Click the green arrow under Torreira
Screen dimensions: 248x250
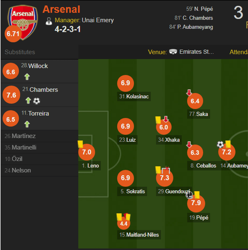27,124
